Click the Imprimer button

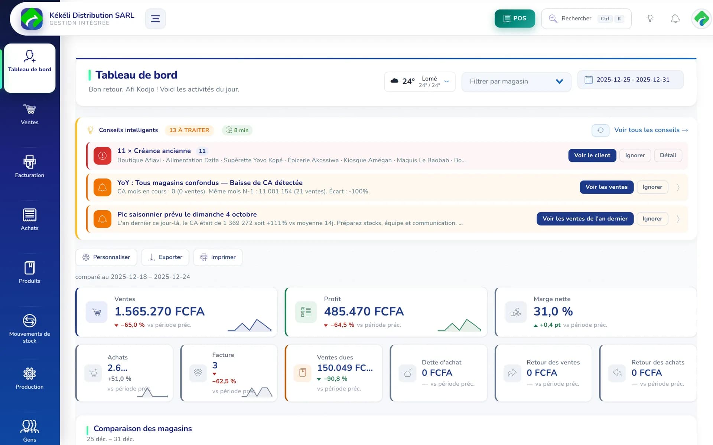[x=218, y=257]
